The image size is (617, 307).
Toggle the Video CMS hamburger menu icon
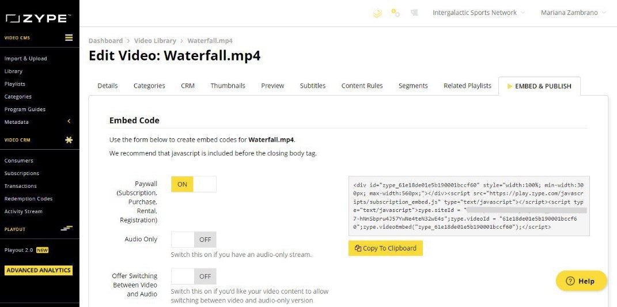[x=69, y=38]
